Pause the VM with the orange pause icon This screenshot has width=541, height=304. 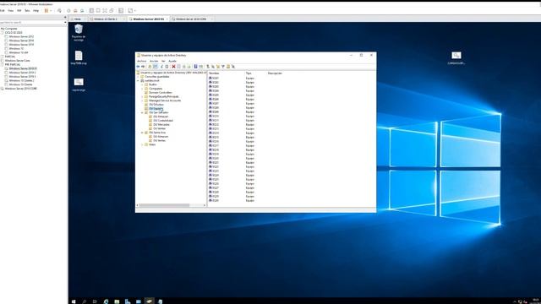(x=46, y=11)
